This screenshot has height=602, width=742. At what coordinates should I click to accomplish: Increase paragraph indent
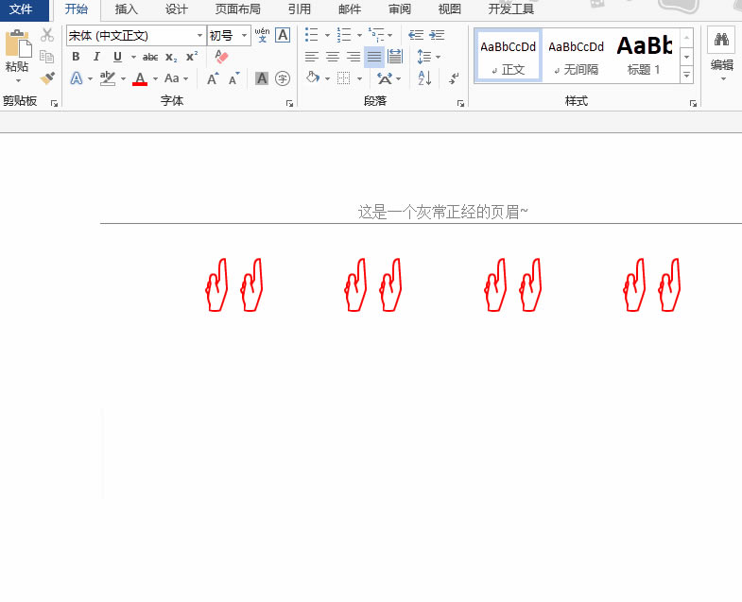(437, 35)
